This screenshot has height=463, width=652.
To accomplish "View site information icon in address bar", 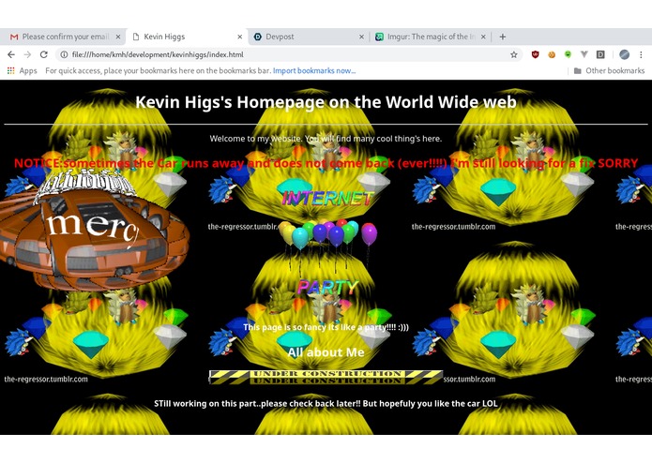I will [64, 54].
